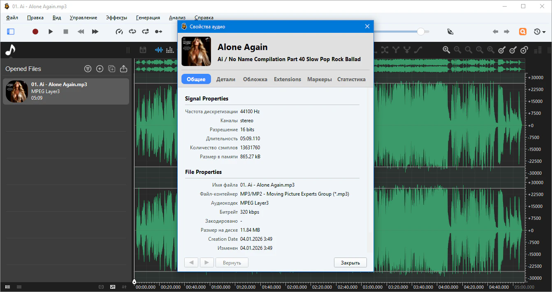Click the fast-forward button in transport bar
Image resolution: width=552 pixels, height=292 pixels.
tap(95, 32)
